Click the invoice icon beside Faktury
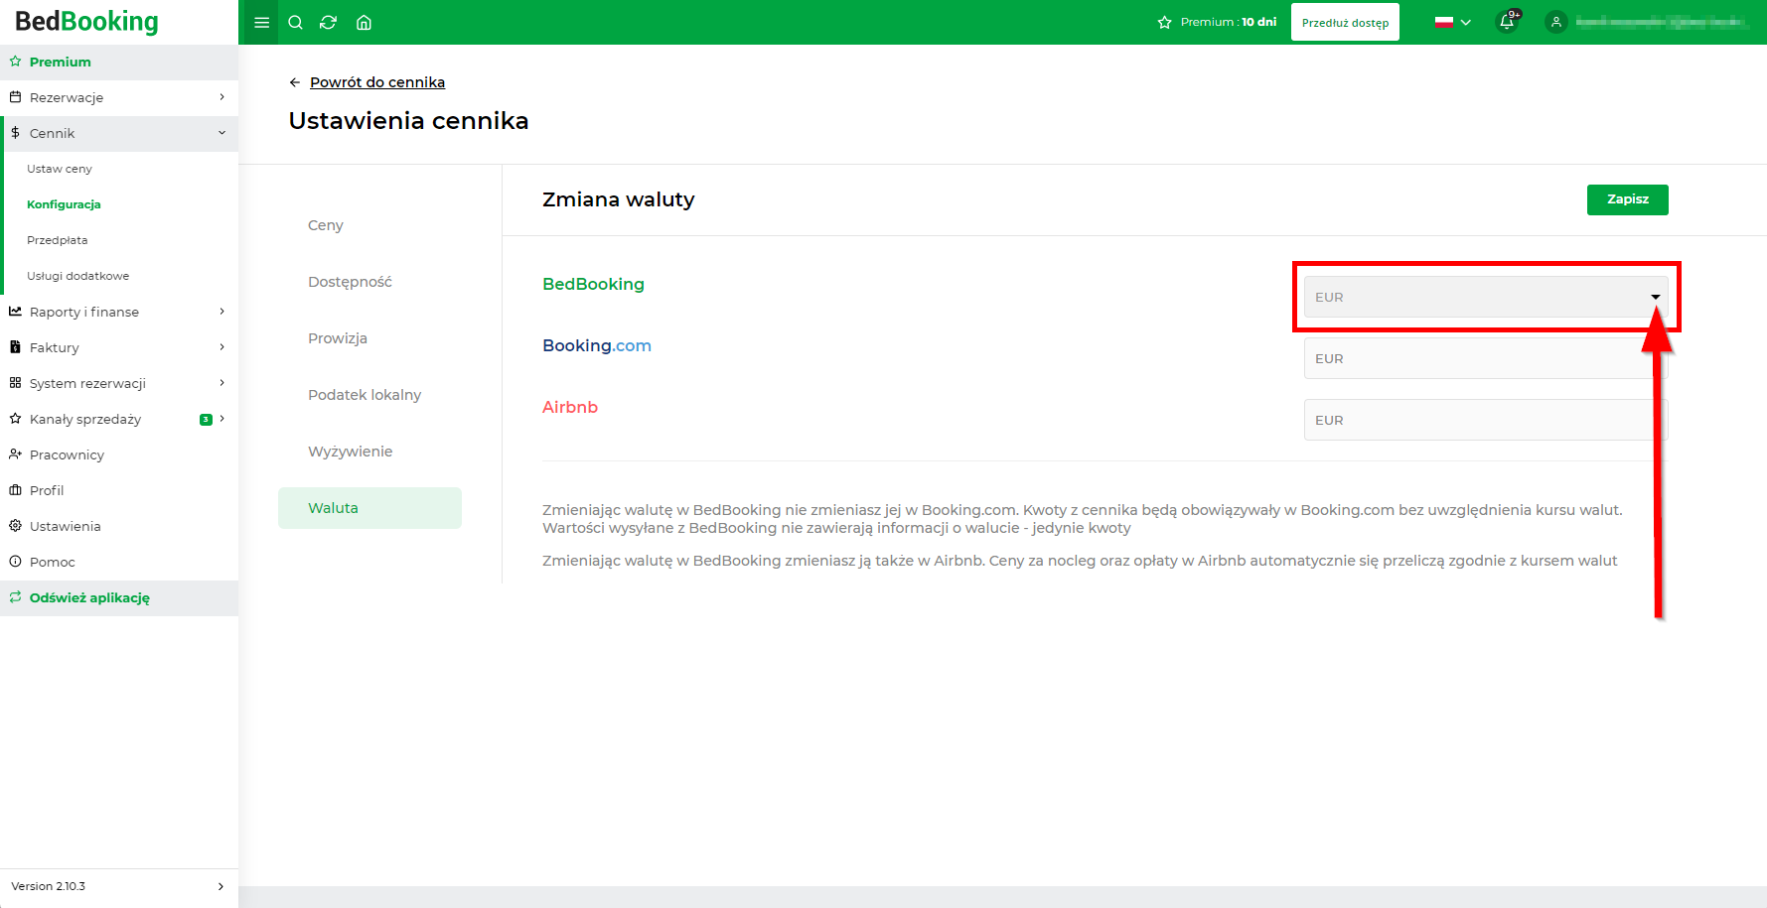This screenshot has width=1767, height=908. pyautogui.click(x=15, y=347)
